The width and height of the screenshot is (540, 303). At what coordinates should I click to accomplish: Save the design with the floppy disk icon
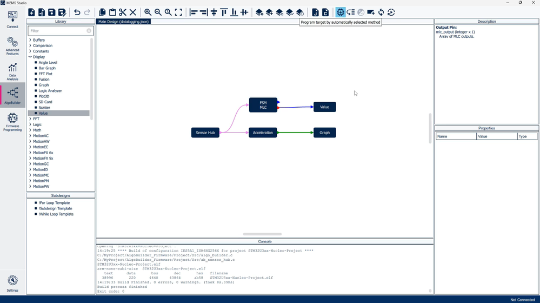coord(52,12)
